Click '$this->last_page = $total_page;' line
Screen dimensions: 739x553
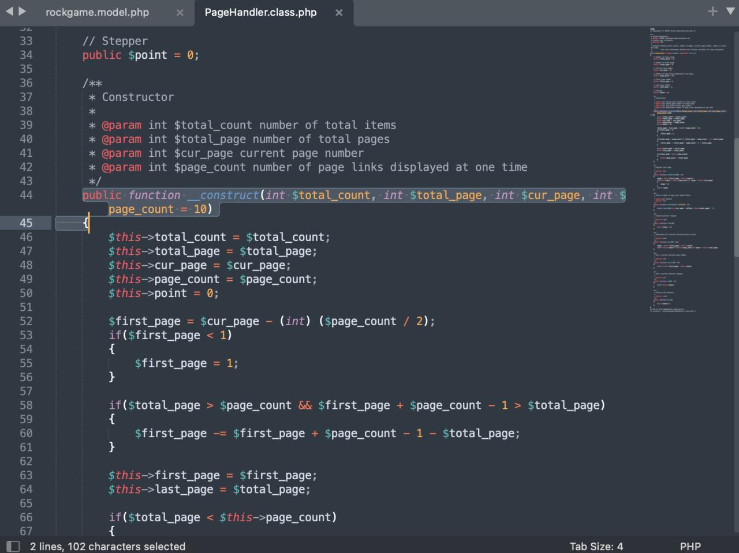point(210,489)
